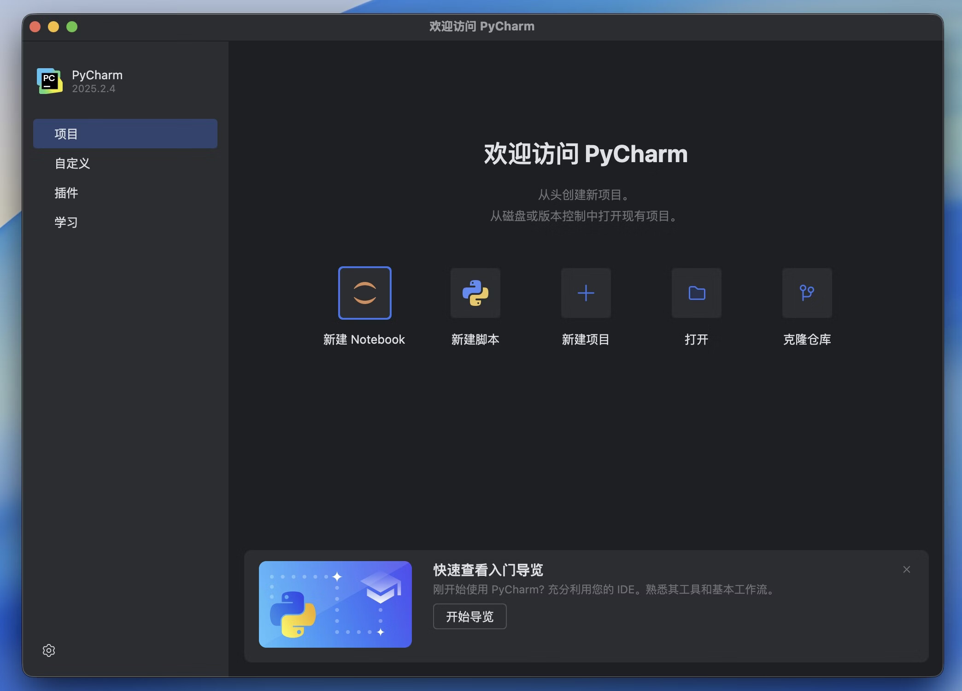Click the version text 2025.2.4
Screen dimensions: 962x691
pos(94,88)
